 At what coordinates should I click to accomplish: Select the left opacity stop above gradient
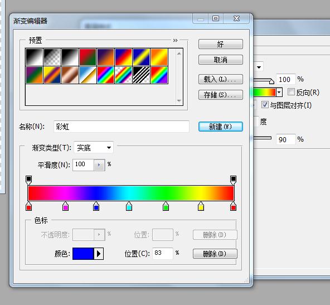click(28, 180)
